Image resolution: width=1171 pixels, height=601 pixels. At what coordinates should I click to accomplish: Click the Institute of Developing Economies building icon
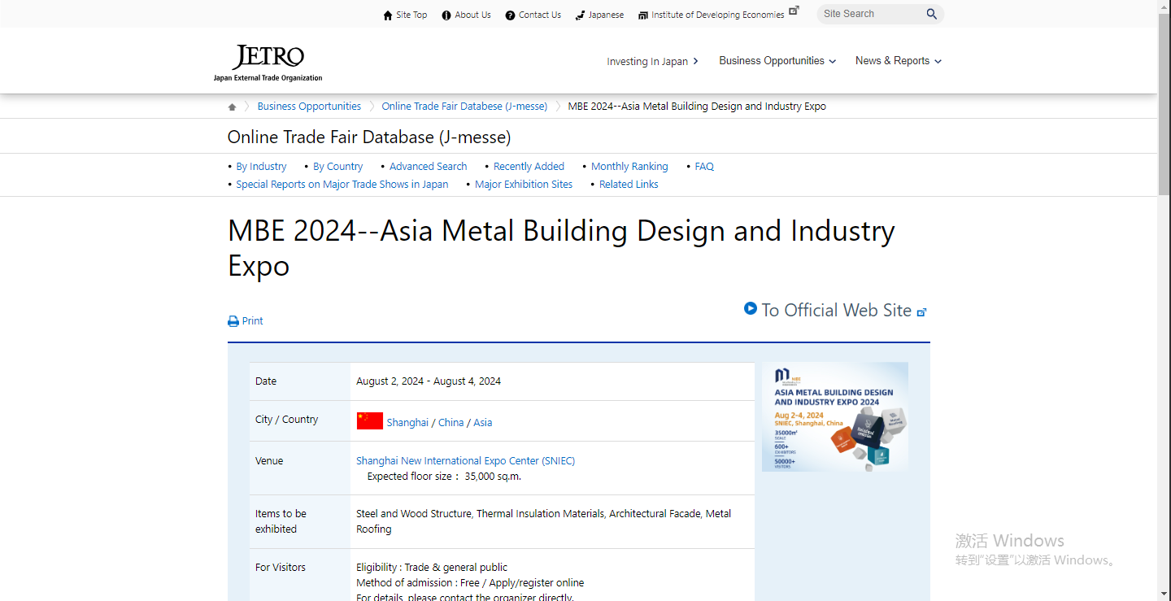pyautogui.click(x=643, y=15)
